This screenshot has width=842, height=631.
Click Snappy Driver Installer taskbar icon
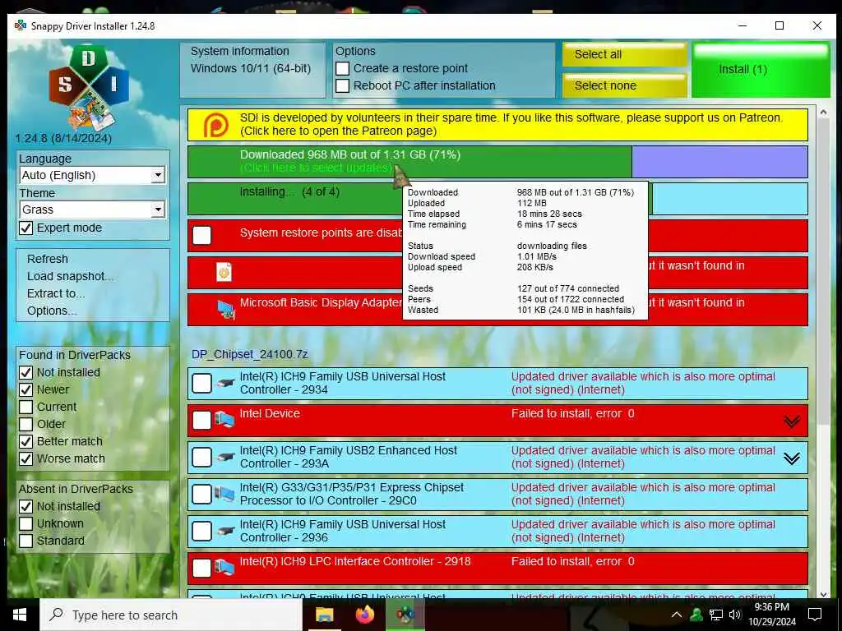[x=405, y=615]
